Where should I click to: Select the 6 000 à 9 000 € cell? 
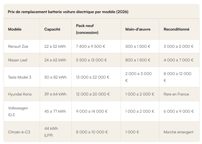pyautogui.click(x=178, y=111)
